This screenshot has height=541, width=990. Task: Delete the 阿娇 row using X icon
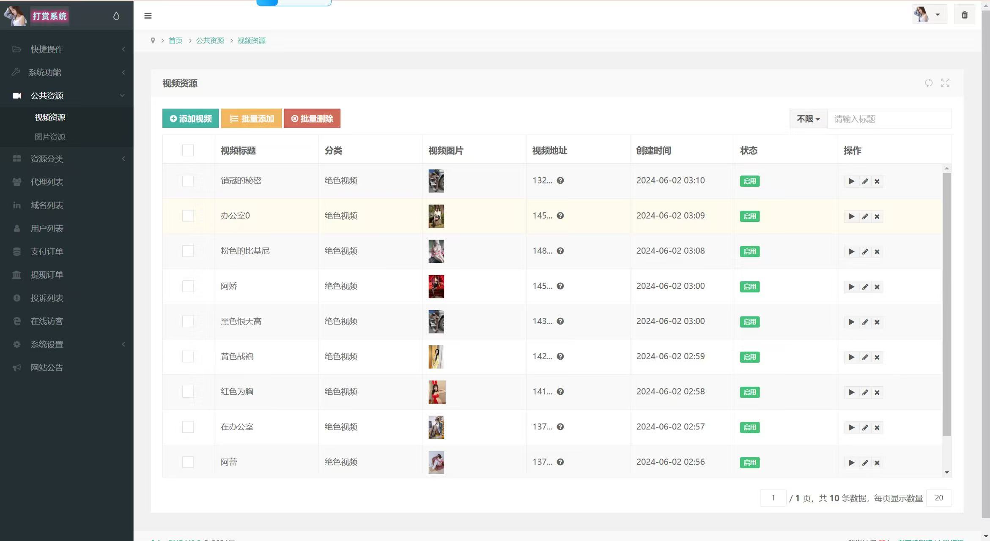pyautogui.click(x=877, y=287)
